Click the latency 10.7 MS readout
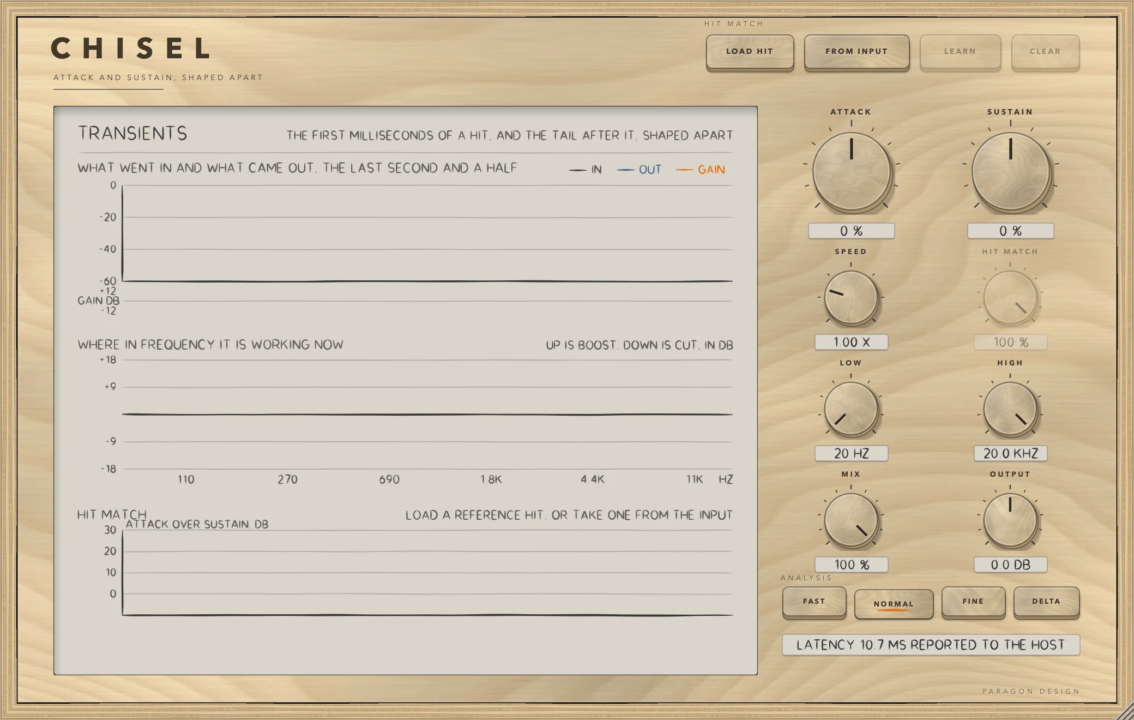Image resolution: width=1134 pixels, height=720 pixels. coord(931,645)
